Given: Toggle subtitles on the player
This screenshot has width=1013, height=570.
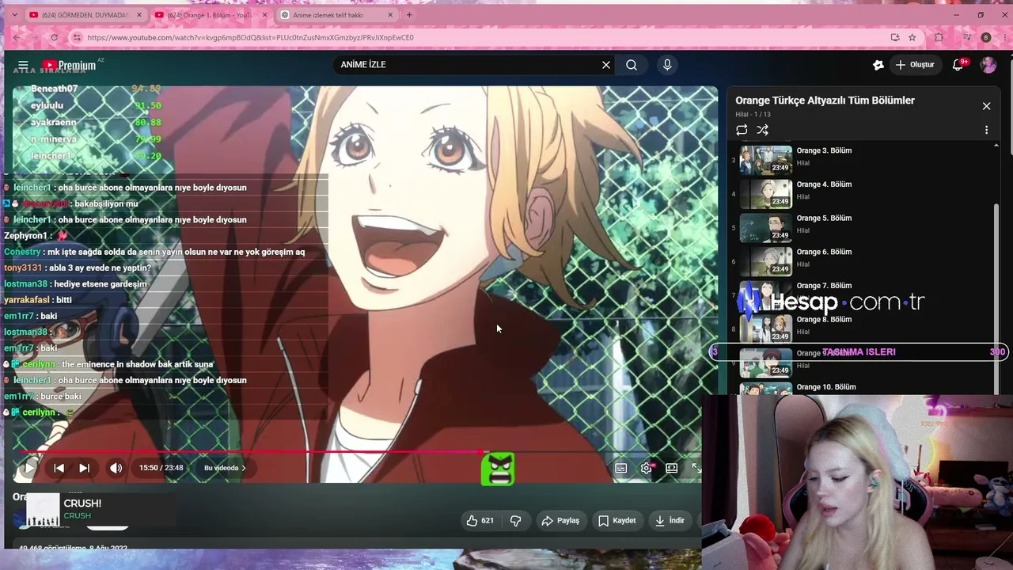Looking at the screenshot, I should click(x=621, y=468).
